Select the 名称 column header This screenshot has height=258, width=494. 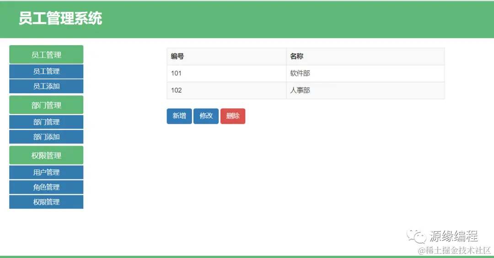(365, 57)
